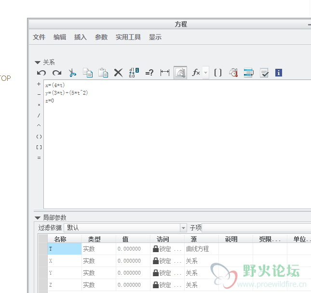Paste text from clipboard icon
Viewport: 311px width, 293px height.
pos(103,73)
